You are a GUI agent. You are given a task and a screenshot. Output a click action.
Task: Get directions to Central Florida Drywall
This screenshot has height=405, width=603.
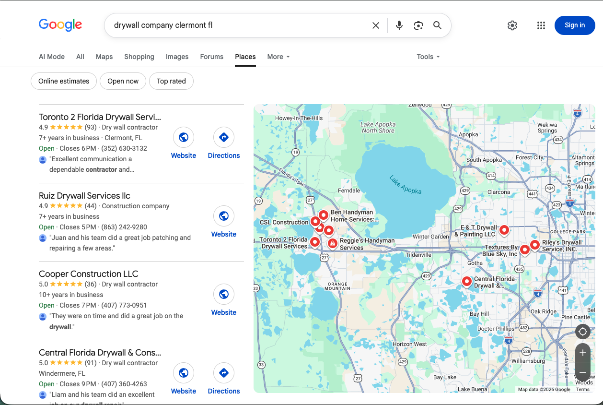coord(224,373)
